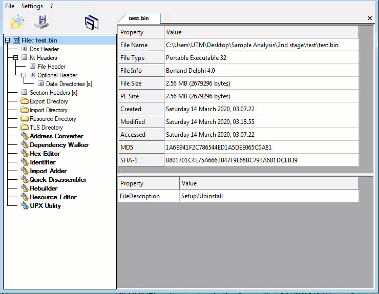Click the Optional Header page icon
Image resolution: width=379 pixels, height=294 pixels.
coord(32,75)
